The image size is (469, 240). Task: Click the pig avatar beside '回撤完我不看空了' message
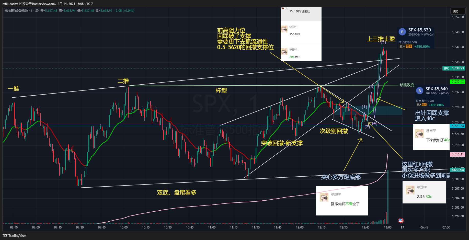[x=324, y=197]
